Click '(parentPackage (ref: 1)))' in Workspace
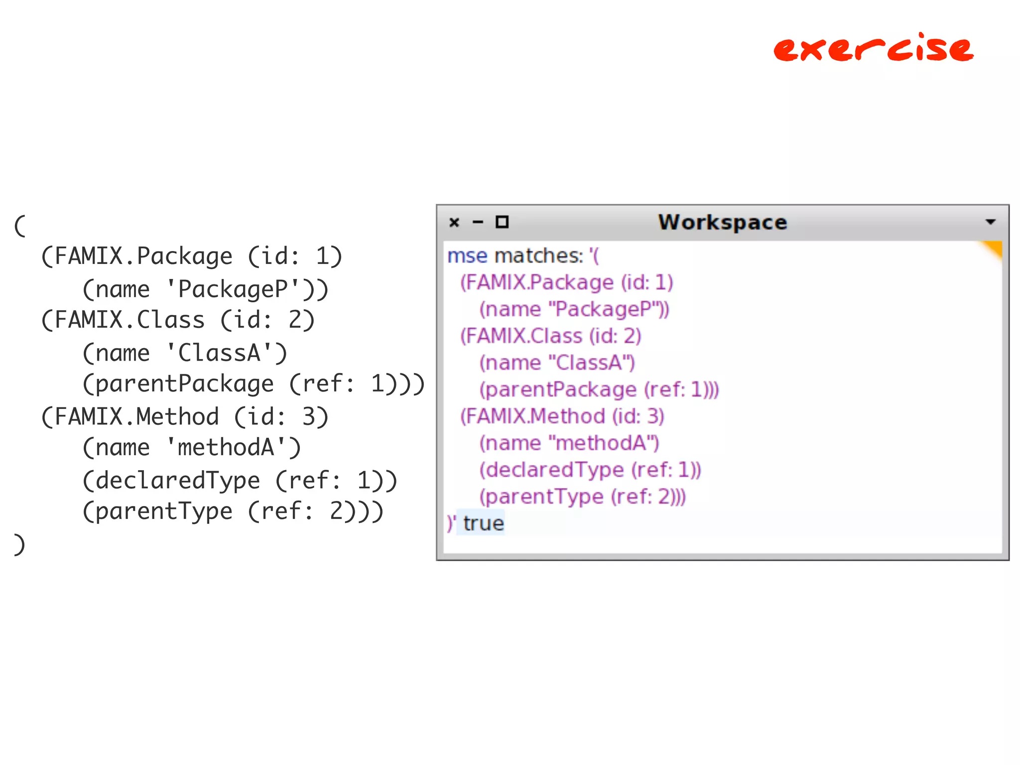Screen dimensions: 1020x765 pos(599,390)
